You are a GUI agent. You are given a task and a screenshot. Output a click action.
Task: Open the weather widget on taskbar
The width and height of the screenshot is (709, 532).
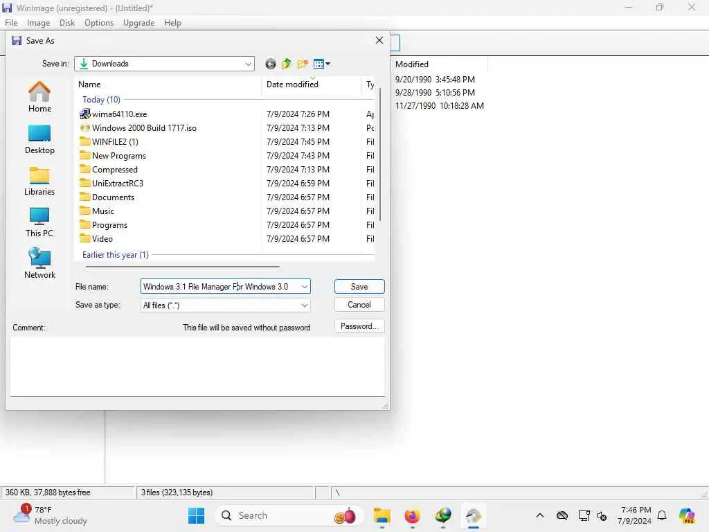(49, 515)
